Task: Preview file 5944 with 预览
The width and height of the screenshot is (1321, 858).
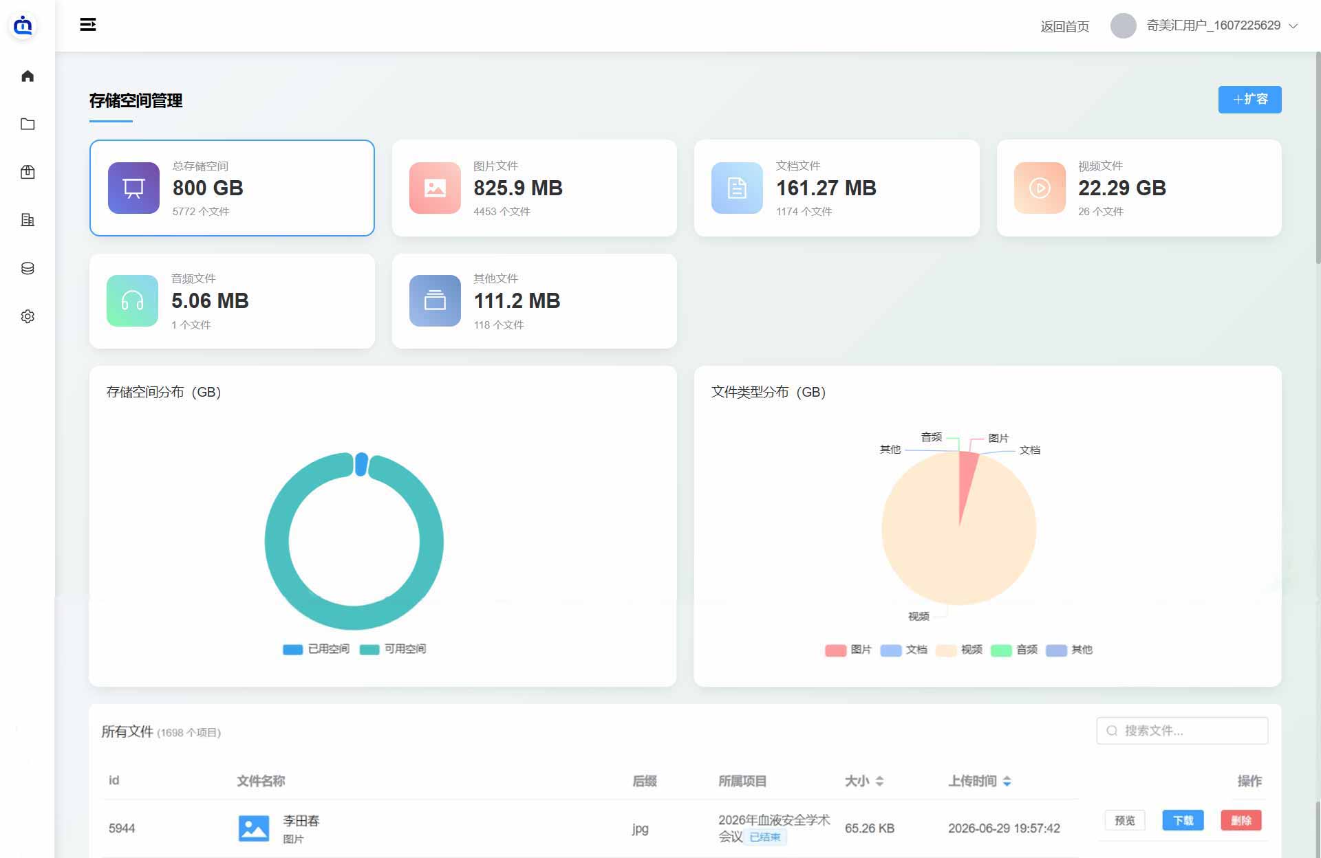Action: tap(1125, 820)
